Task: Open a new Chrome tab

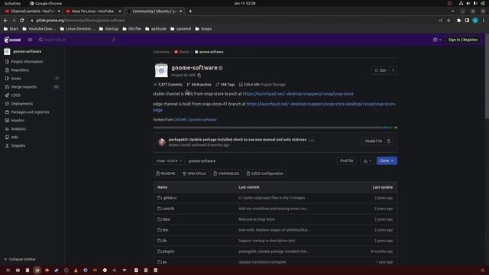Action: pos(190,11)
